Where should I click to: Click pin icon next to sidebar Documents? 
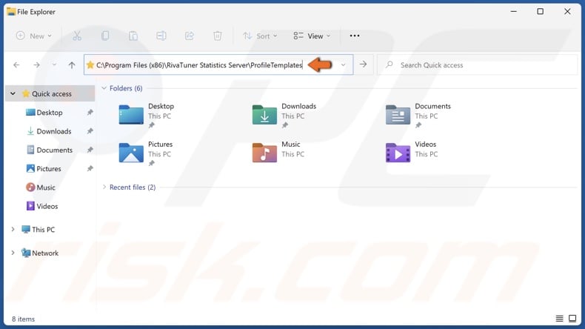[90, 150]
